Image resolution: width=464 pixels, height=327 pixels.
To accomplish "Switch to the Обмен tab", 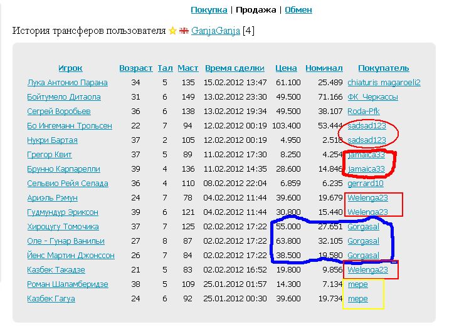I will (x=298, y=9).
